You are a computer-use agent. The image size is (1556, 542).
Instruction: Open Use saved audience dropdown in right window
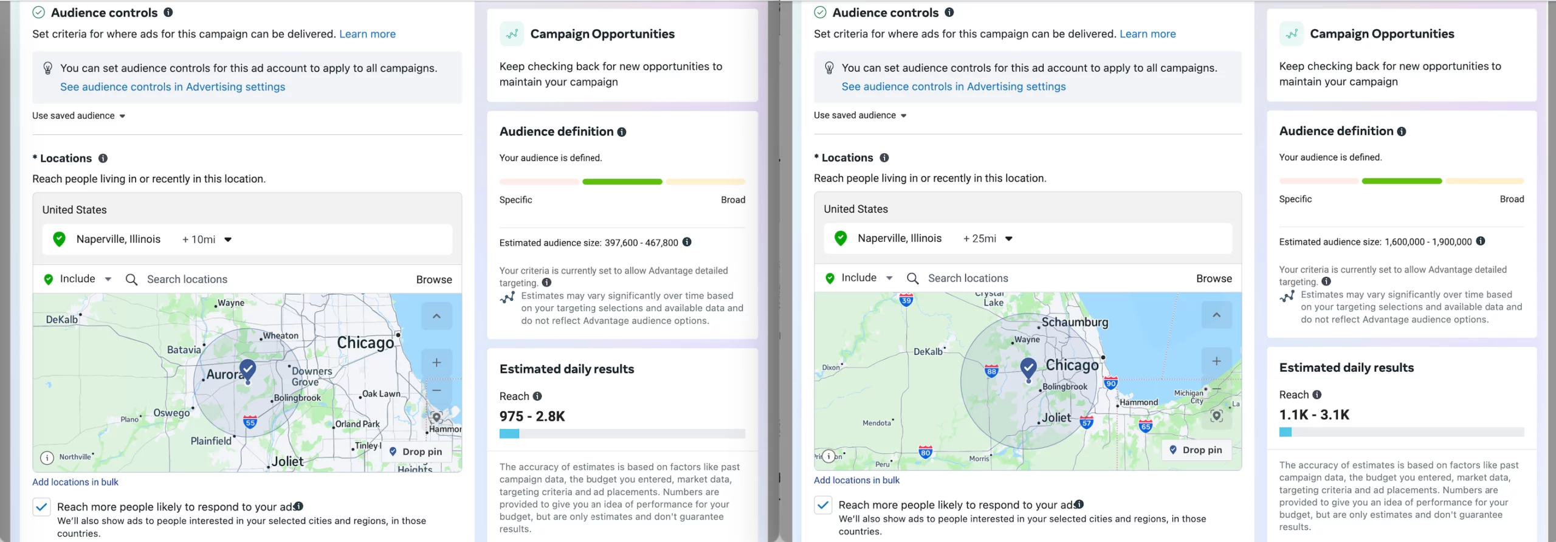click(860, 115)
